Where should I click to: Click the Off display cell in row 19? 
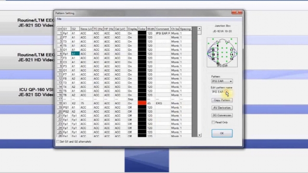click(x=132, y=107)
